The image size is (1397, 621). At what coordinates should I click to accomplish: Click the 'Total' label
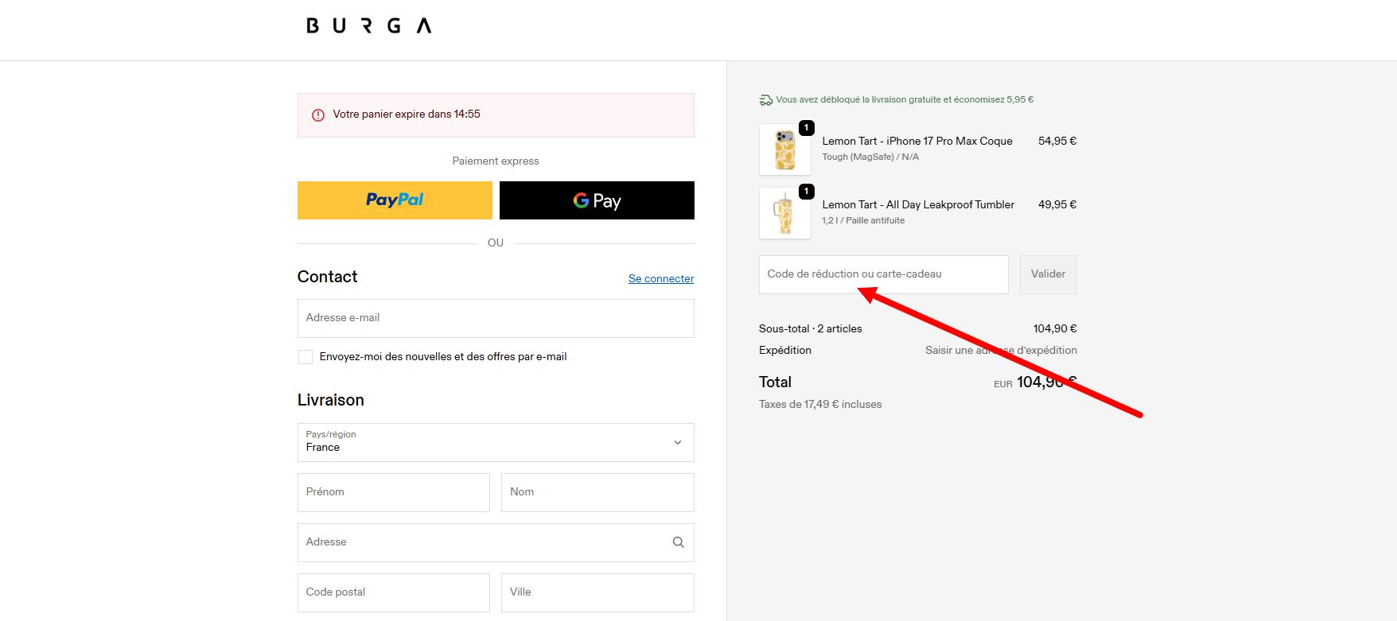pos(775,382)
